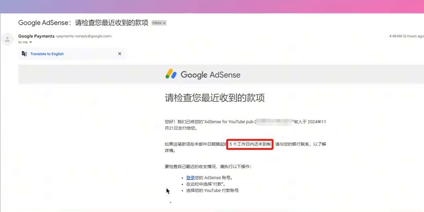Remove the Inbox label via its x
Viewport: 424px width, 212px height.
[x=164, y=23]
